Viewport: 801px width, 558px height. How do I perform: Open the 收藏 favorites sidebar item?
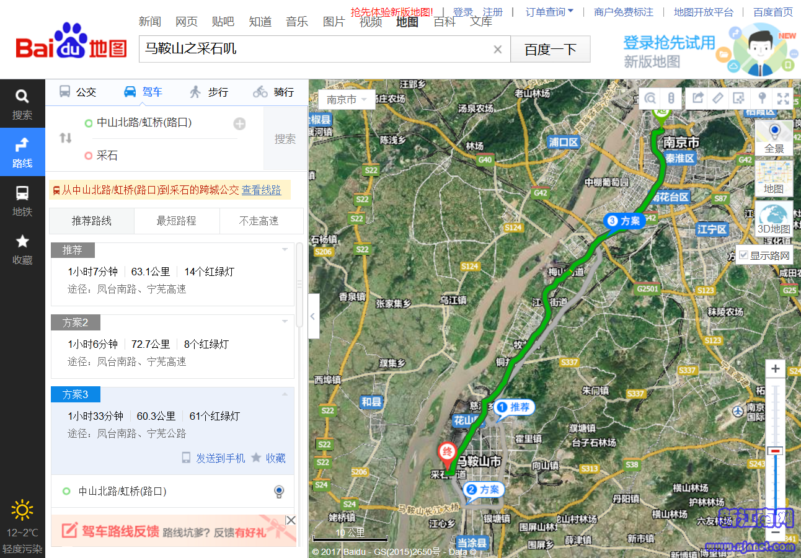coord(22,249)
